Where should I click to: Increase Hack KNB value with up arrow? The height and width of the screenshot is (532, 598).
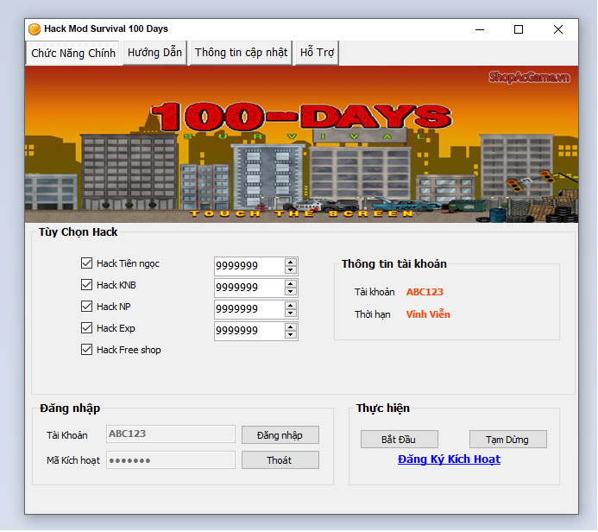coord(291,283)
